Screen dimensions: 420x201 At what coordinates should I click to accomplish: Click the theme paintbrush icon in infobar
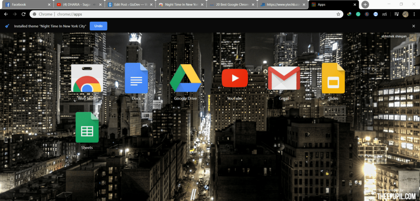7,26
